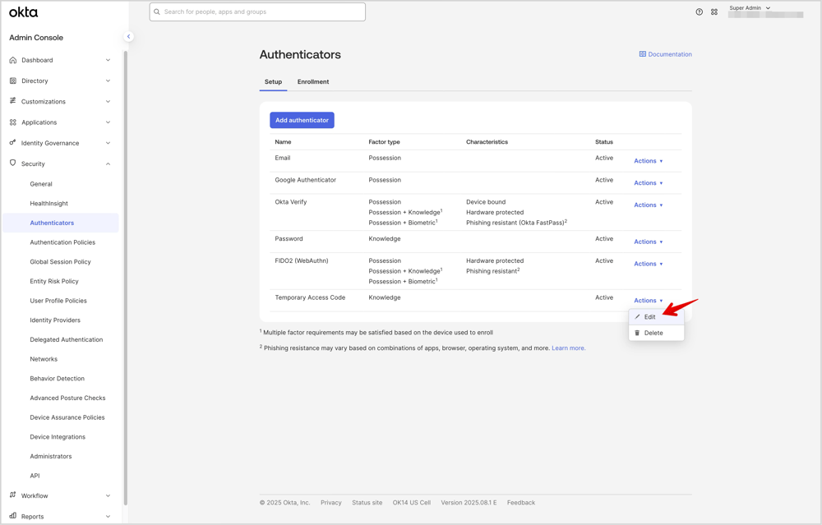
Task: Click the Dashboard home icon
Action: [13, 60]
